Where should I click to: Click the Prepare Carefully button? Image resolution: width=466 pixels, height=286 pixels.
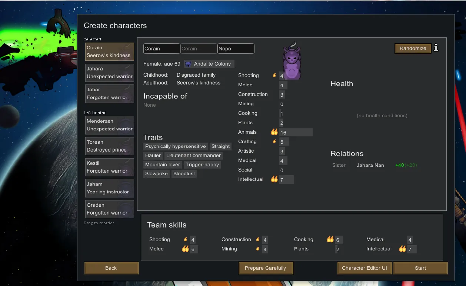click(266, 268)
